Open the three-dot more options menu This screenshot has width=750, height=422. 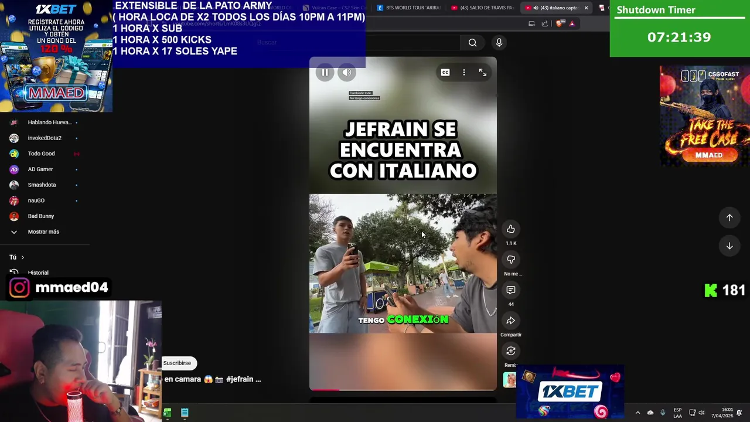coord(464,72)
